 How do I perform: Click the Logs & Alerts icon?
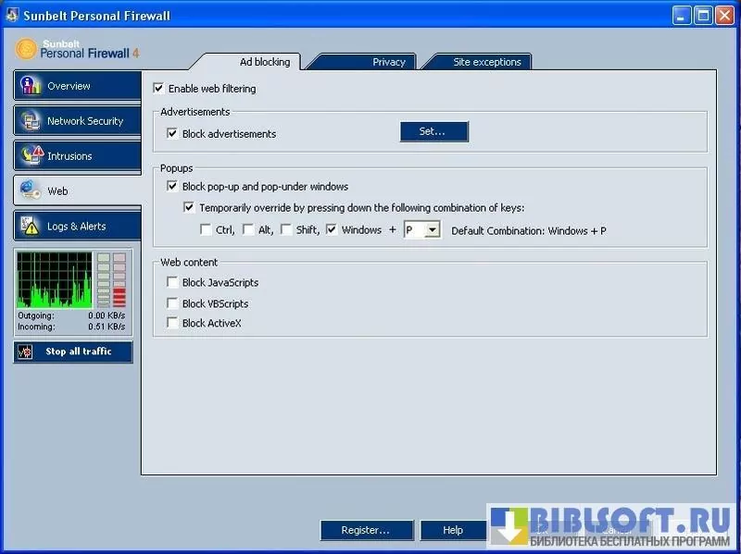pos(31,226)
